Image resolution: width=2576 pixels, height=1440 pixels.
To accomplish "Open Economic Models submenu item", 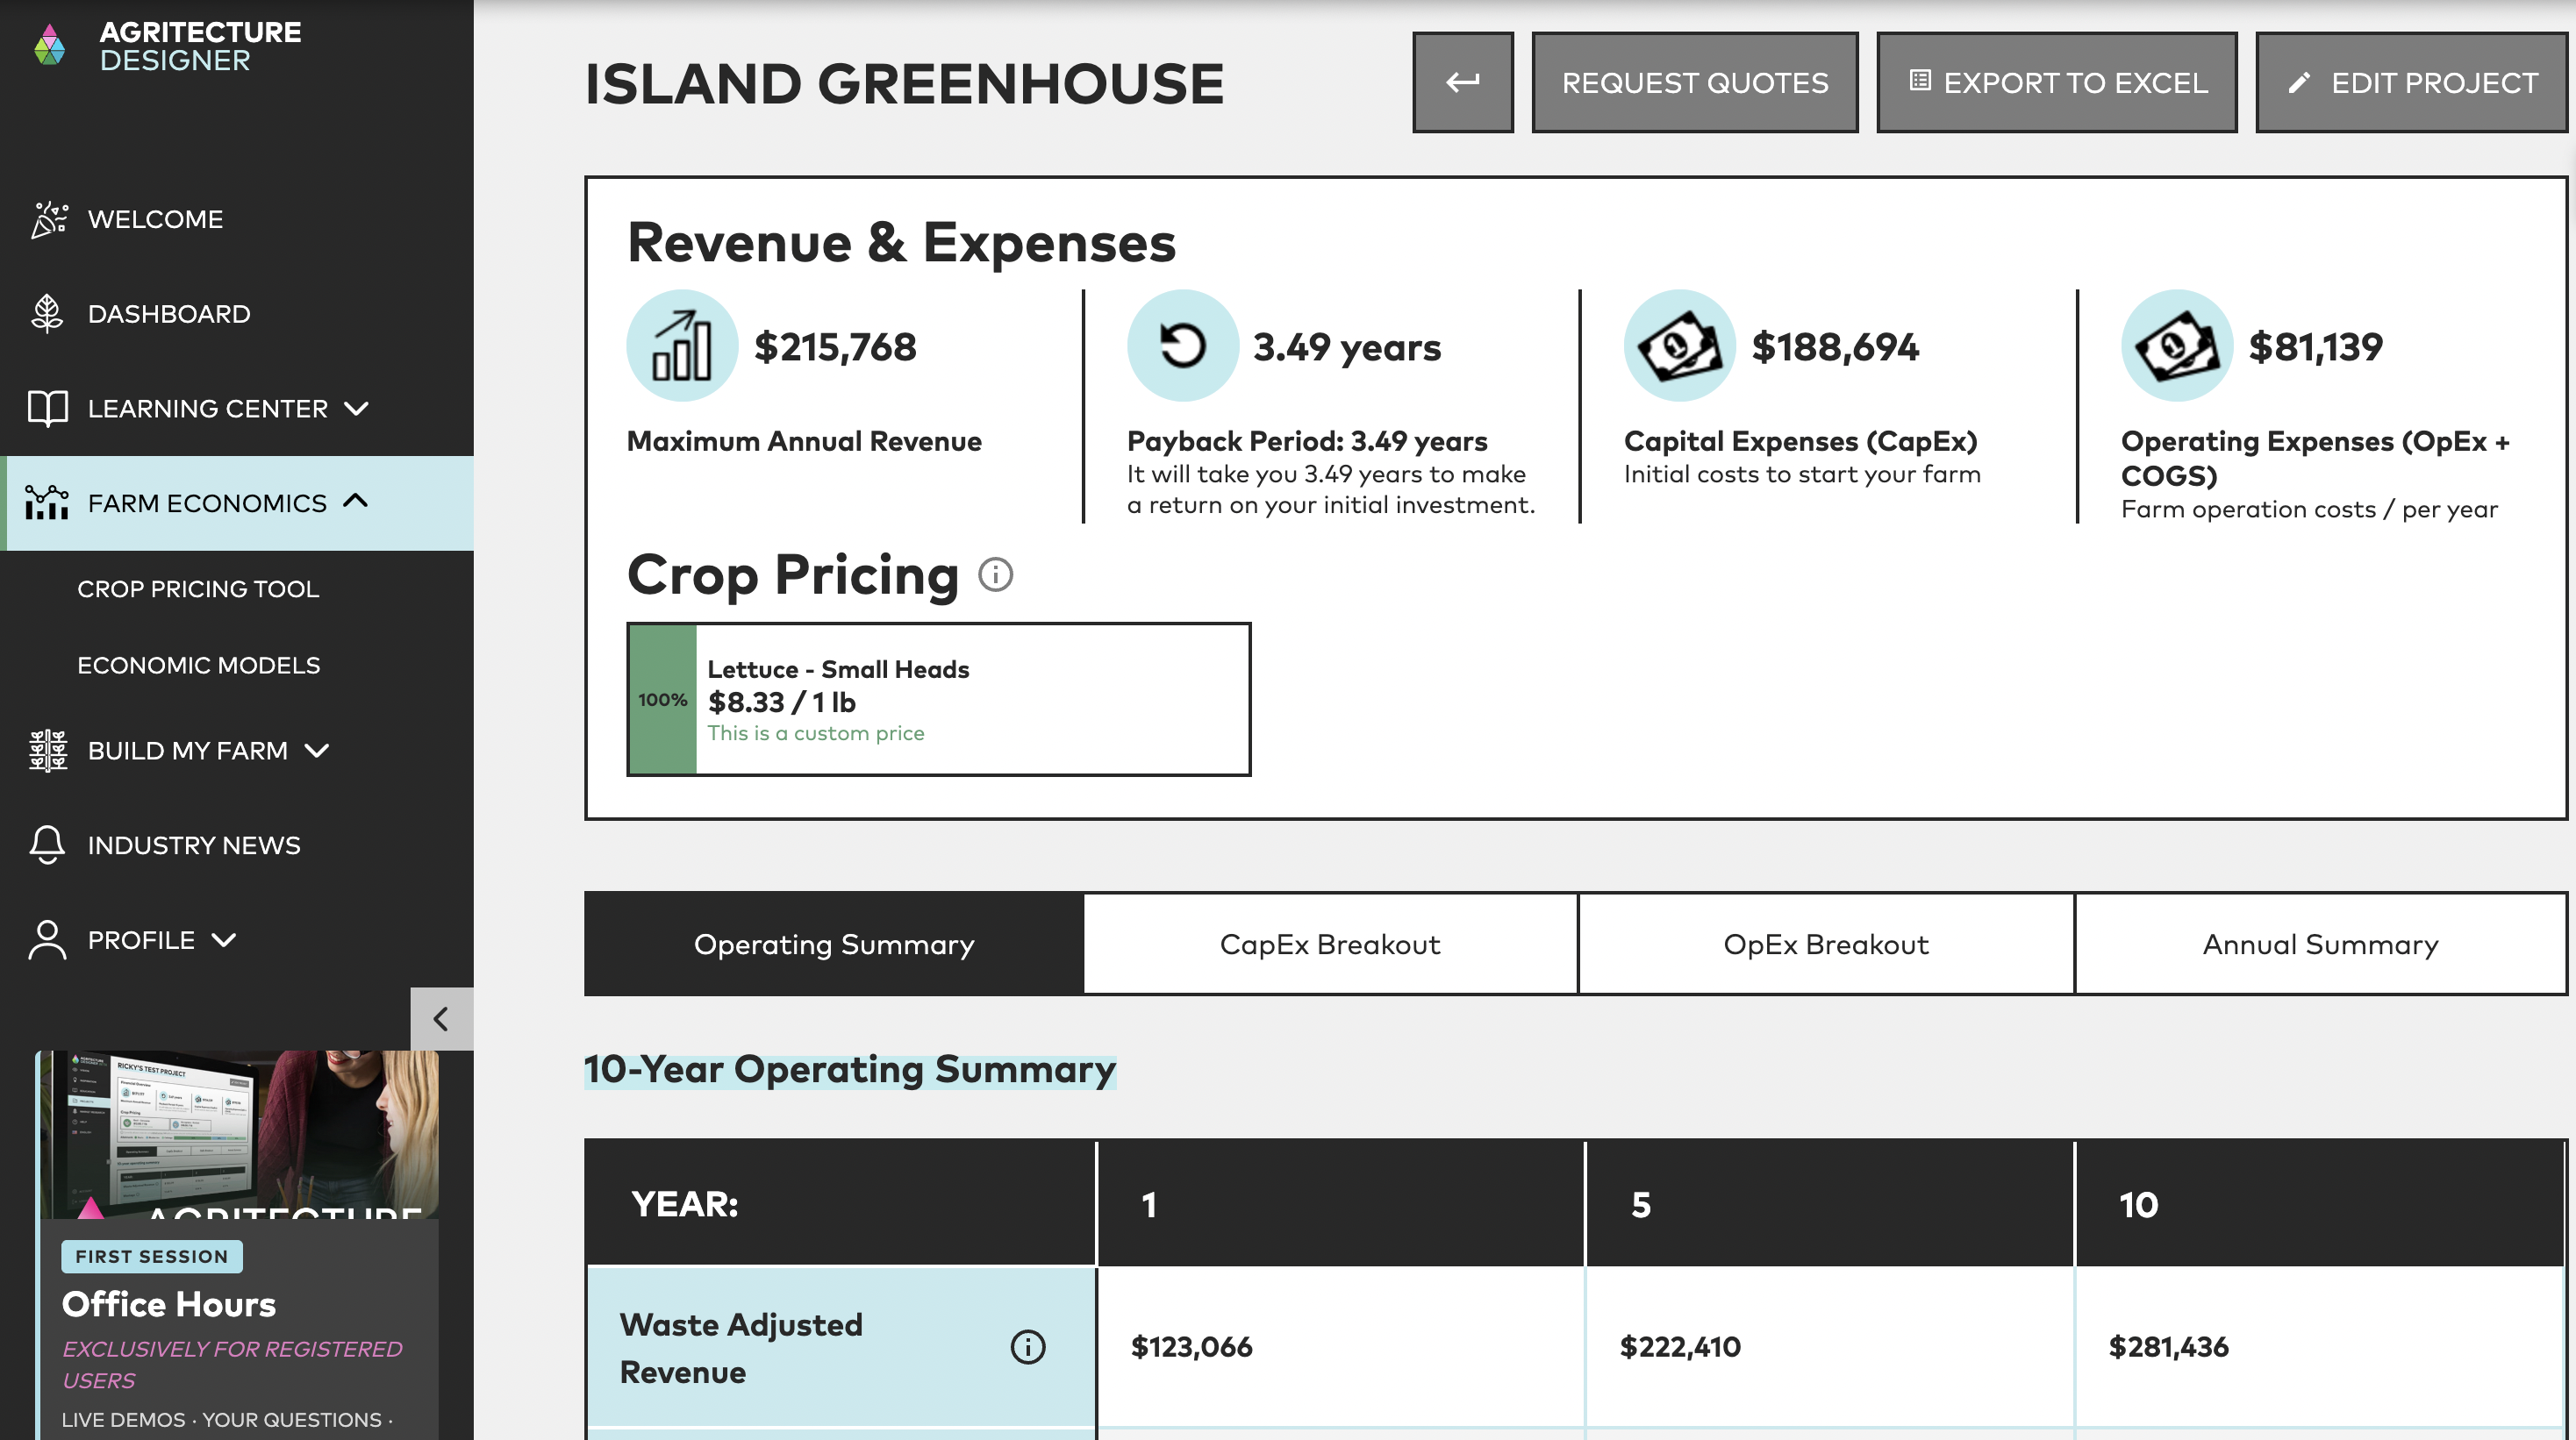I will (x=199, y=665).
